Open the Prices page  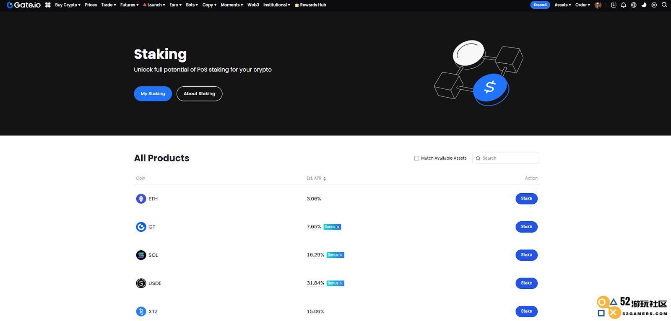pyautogui.click(x=91, y=5)
